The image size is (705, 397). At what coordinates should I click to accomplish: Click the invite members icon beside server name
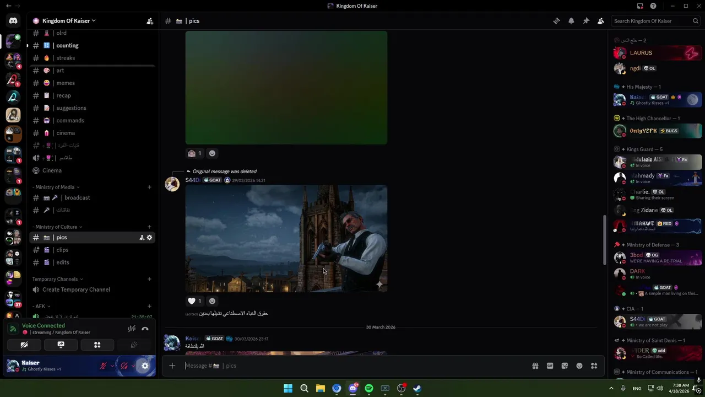tap(150, 21)
